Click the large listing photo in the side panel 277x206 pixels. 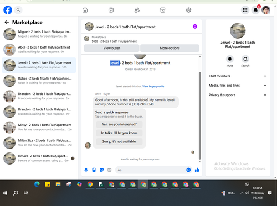tap(238, 31)
